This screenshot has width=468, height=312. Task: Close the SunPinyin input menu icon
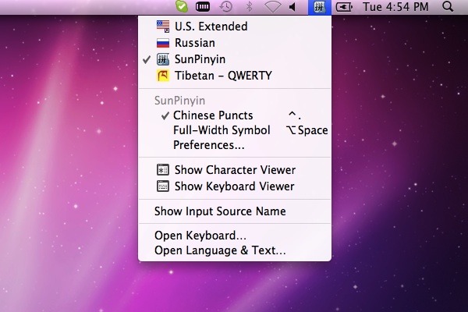(319, 7)
